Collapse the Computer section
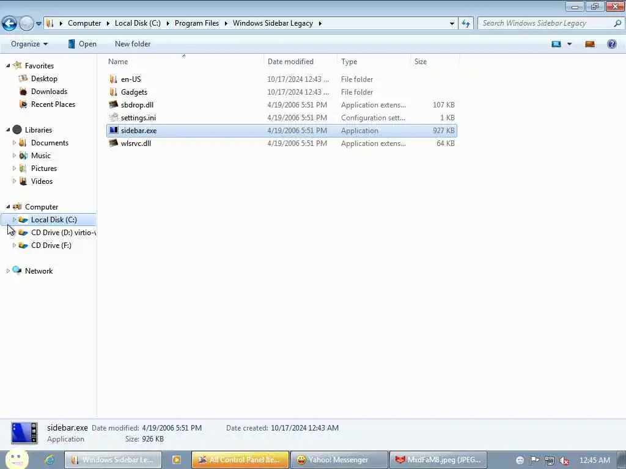Viewport: 626px width, 469px height. 8,206
